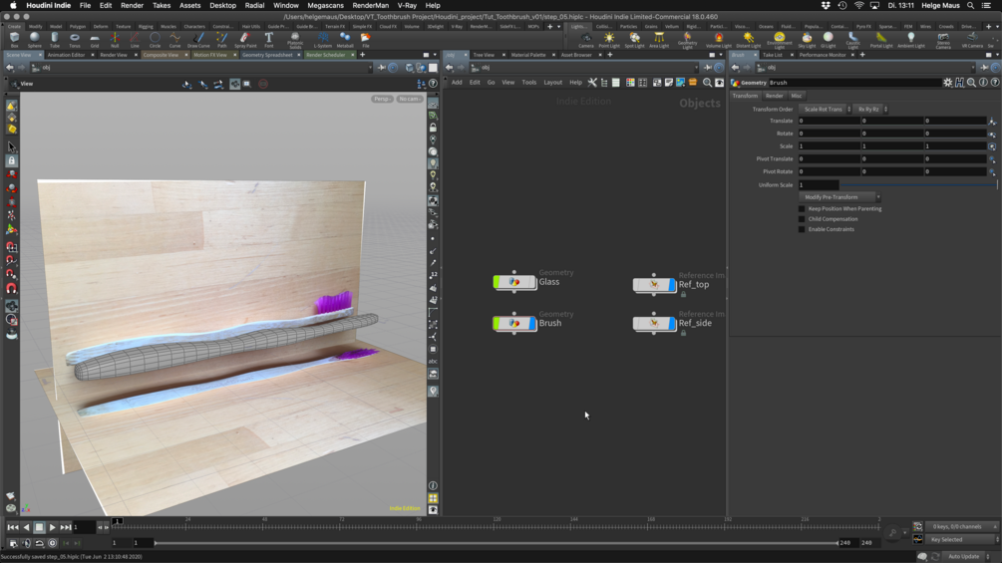Add a Camera from the shelf
The width and height of the screenshot is (1002, 563).
click(x=586, y=39)
